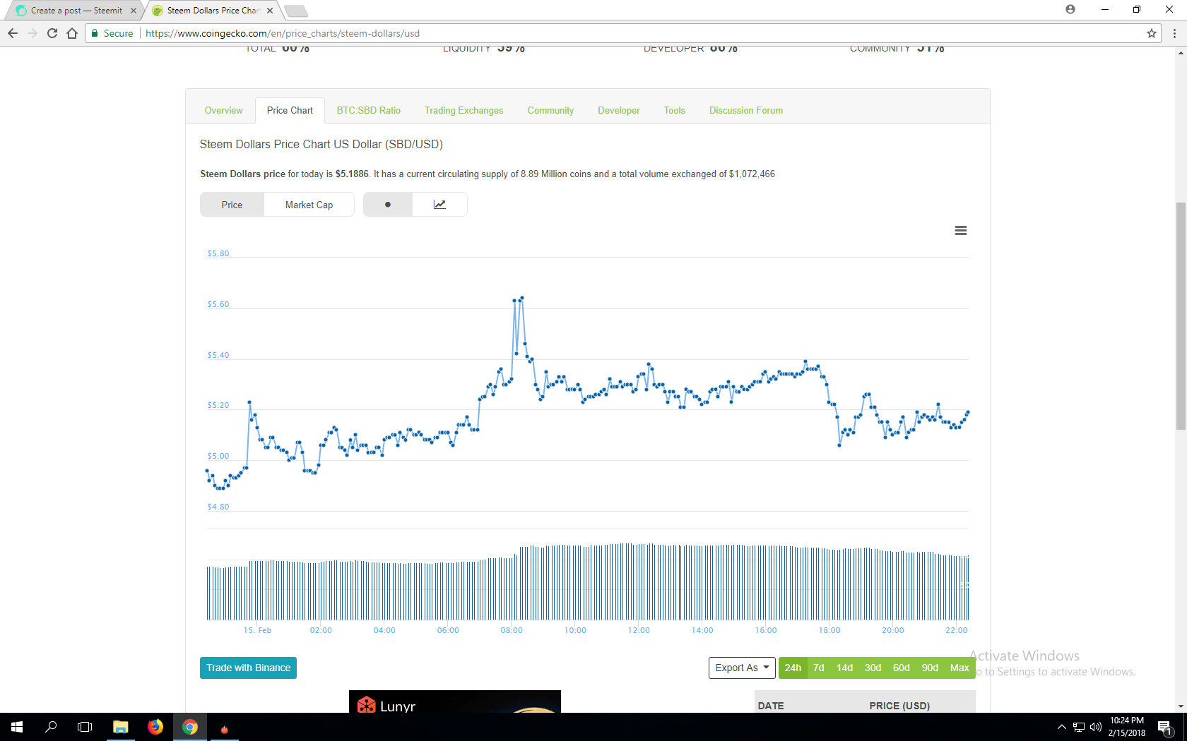Click the Lunyr advertisement banner
Screen dimensions: 1187x741
pos(455,701)
